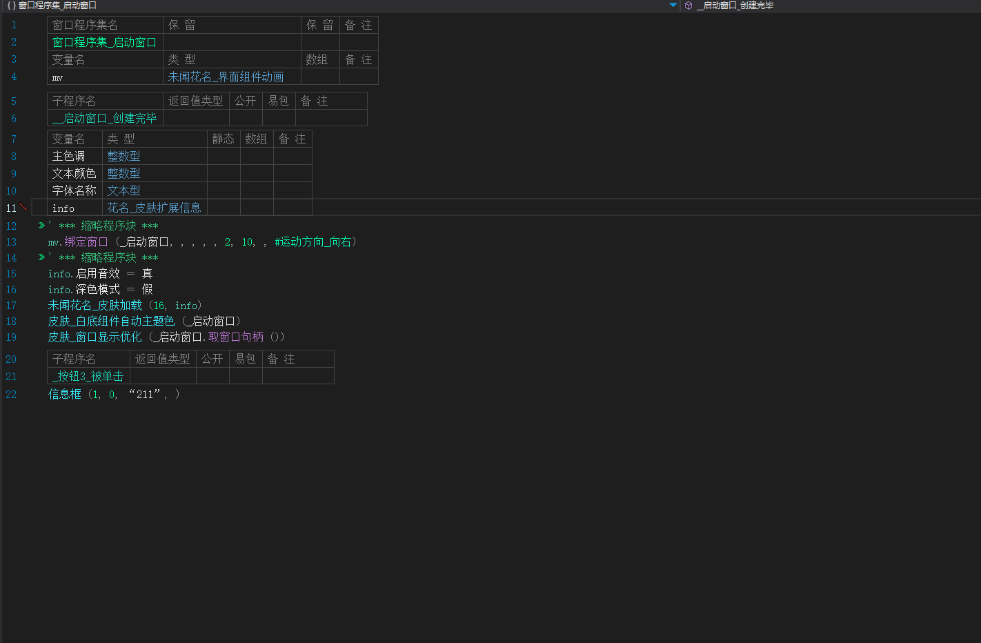Click the 数组 cell in the 字体名称 row

pyautogui.click(x=257, y=190)
